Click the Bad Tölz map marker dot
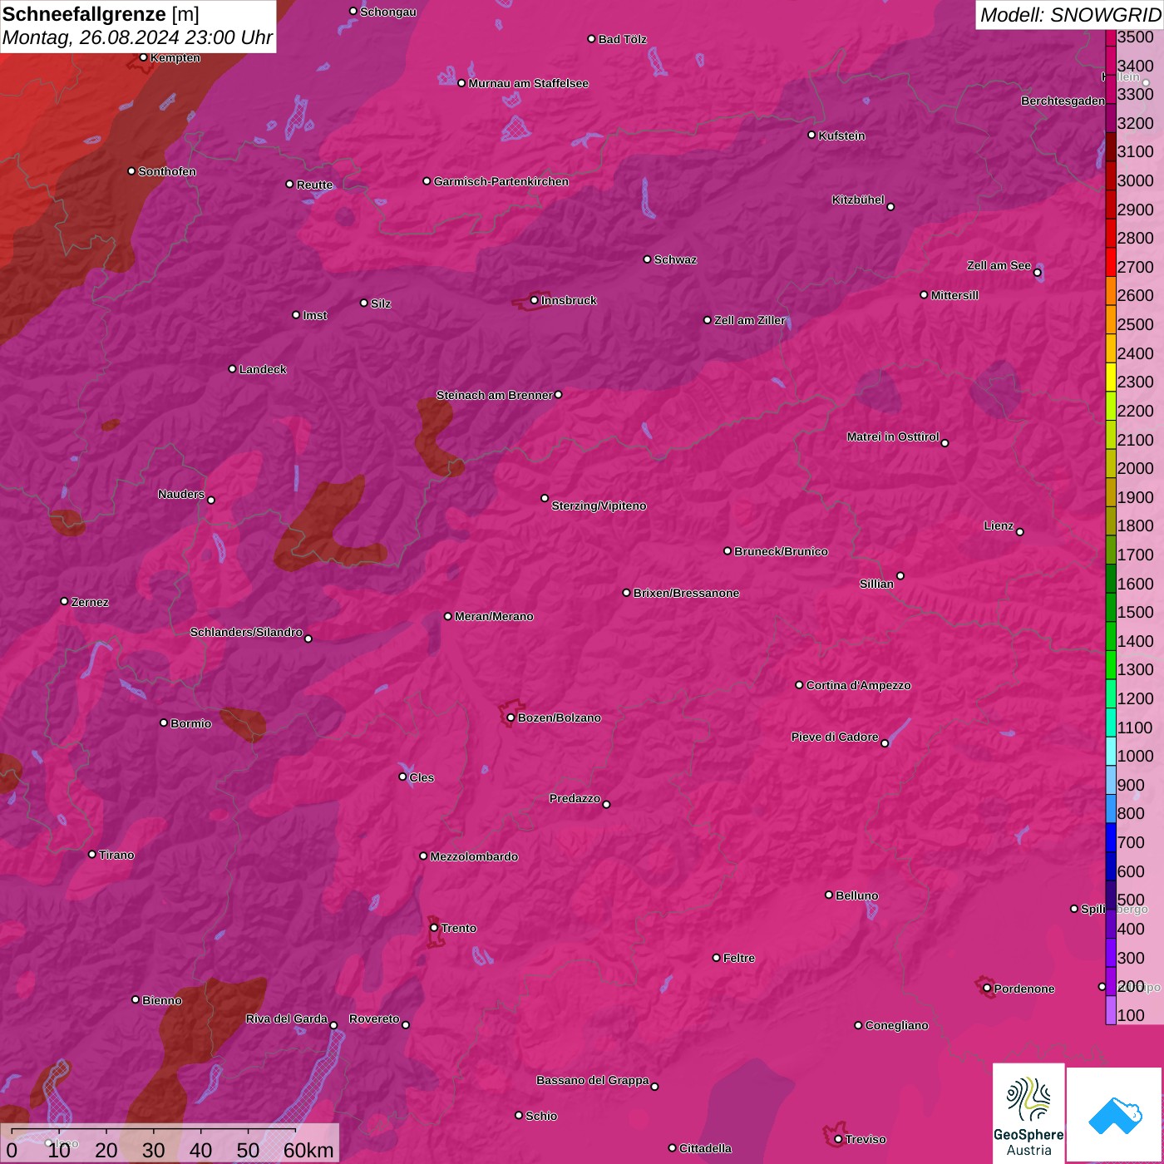The height and width of the screenshot is (1164, 1164). (x=591, y=39)
